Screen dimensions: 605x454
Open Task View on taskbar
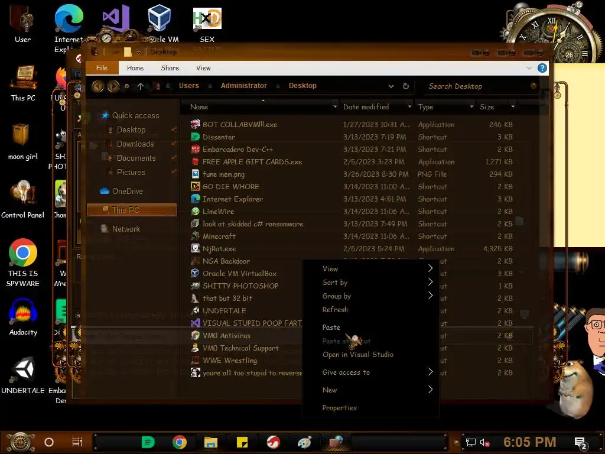[77, 442]
